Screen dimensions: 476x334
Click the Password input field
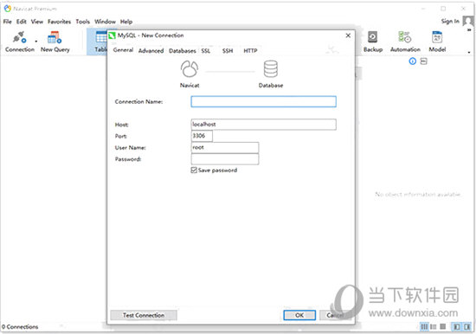click(225, 159)
